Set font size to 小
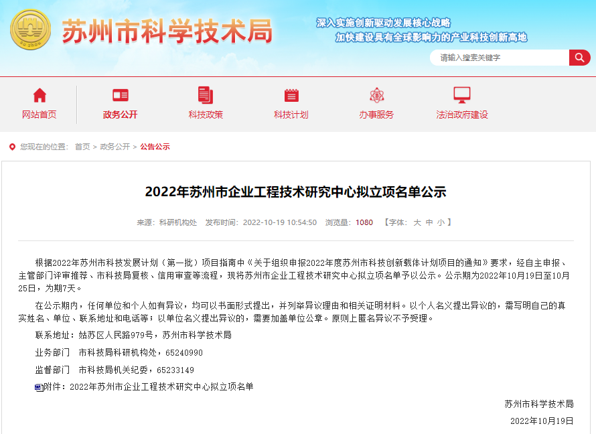Viewport: 596px width, 434px height. click(x=441, y=222)
